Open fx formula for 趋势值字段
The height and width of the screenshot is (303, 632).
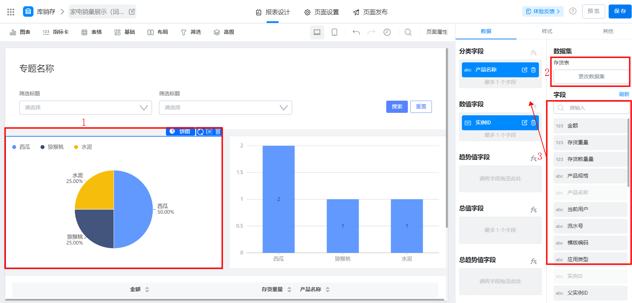tap(534, 158)
